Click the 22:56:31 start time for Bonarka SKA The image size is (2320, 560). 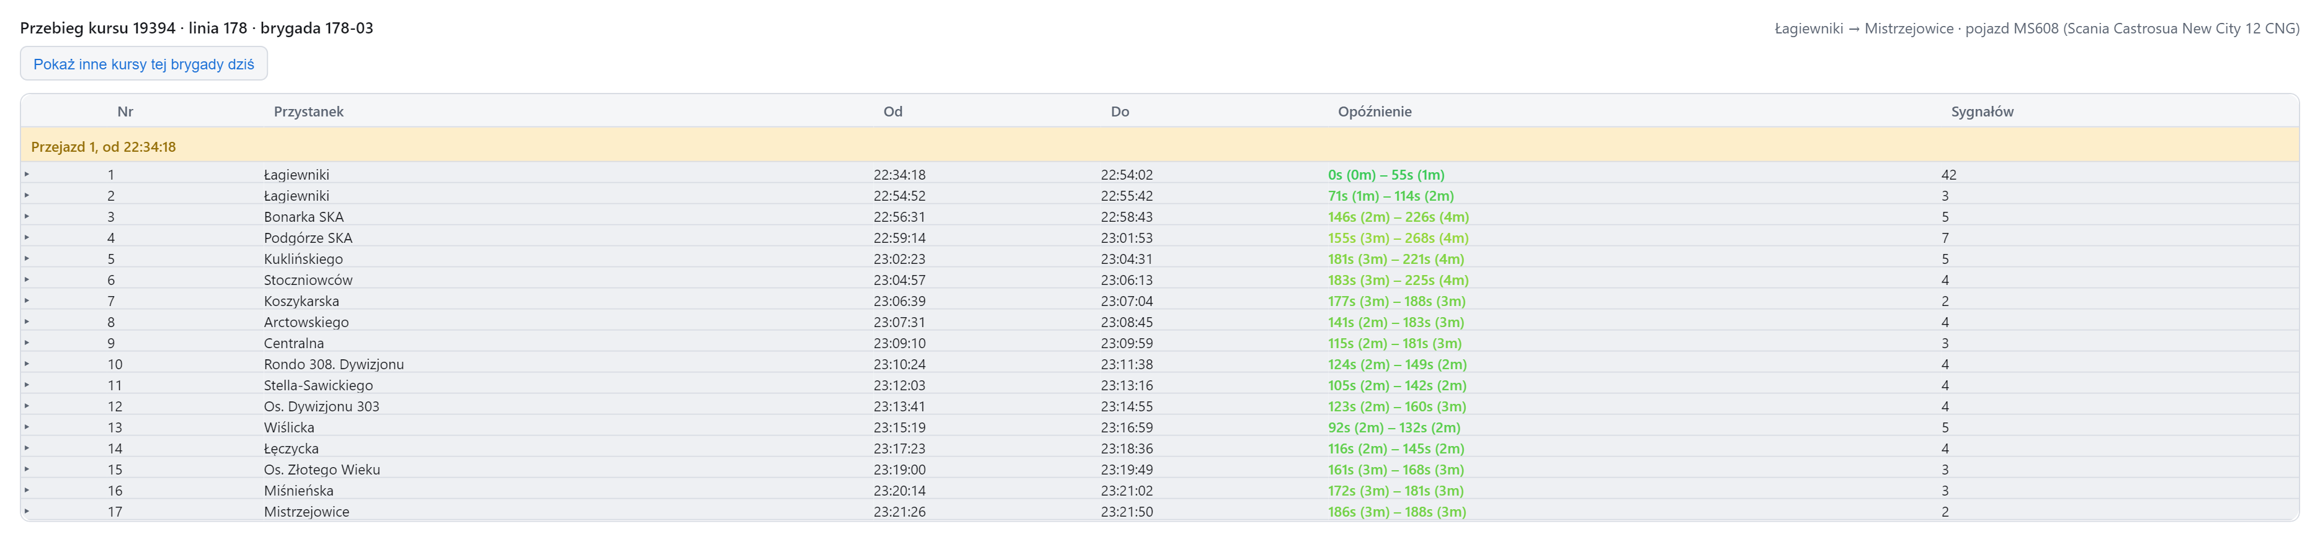click(x=899, y=217)
